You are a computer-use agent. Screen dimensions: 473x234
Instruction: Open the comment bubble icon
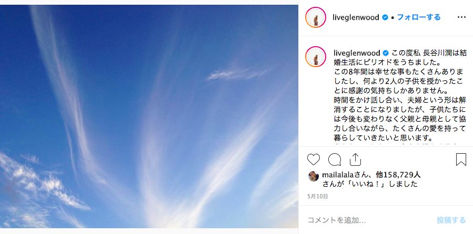point(335,159)
